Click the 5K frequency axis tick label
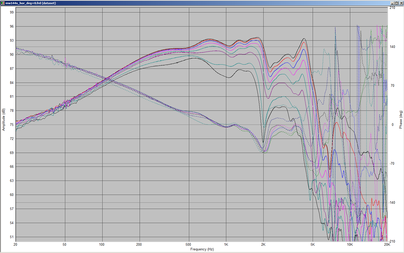 (x=313, y=245)
